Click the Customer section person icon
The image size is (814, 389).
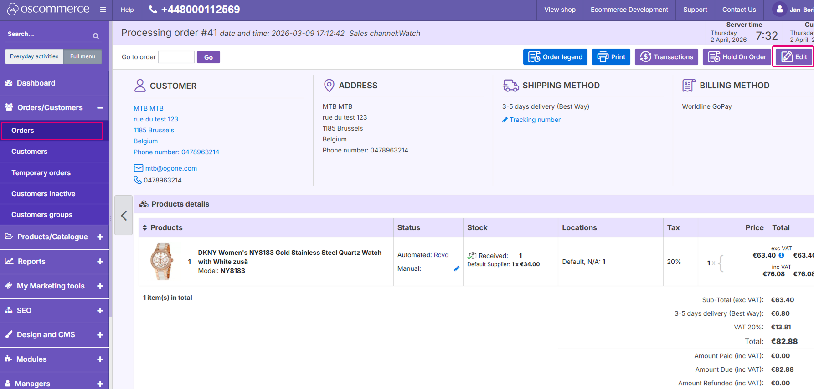coord(140,86)
